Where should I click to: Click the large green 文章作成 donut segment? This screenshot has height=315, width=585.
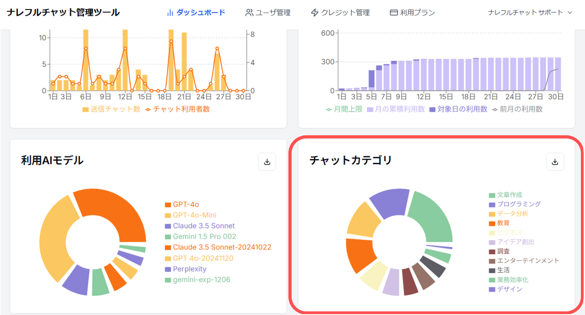[x=431, y=217]
